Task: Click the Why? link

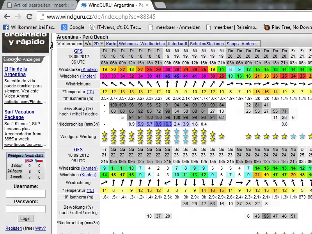Action: (41, 228)
